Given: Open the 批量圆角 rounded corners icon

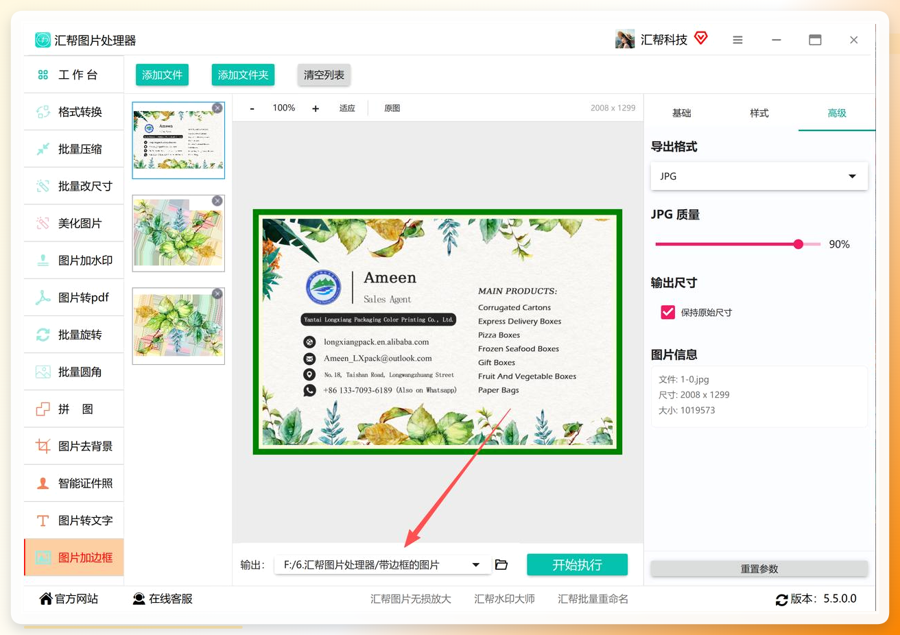Looking at the screenshot, I should 43,372.
